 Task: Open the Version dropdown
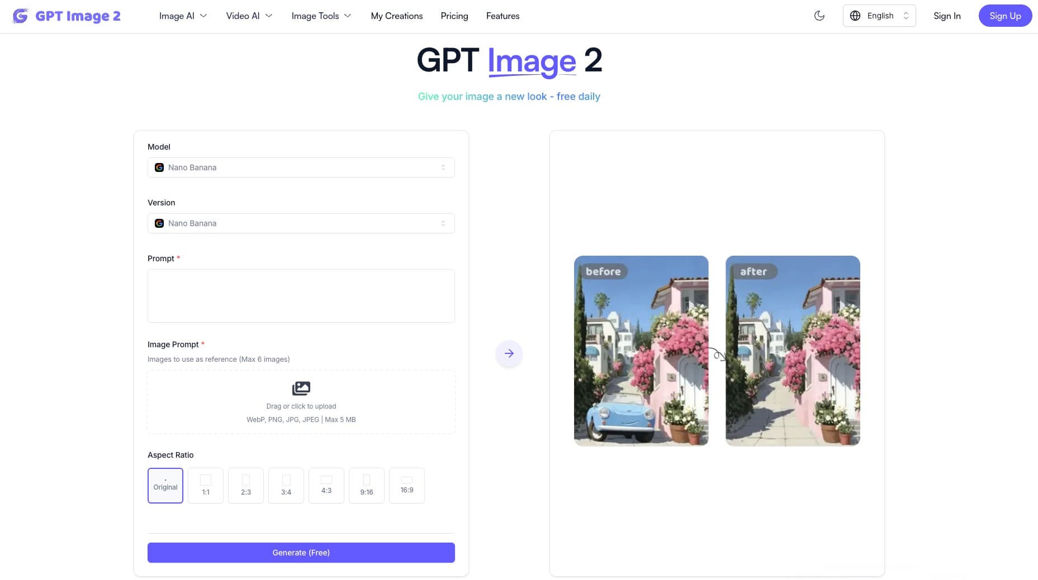point(301,223)
